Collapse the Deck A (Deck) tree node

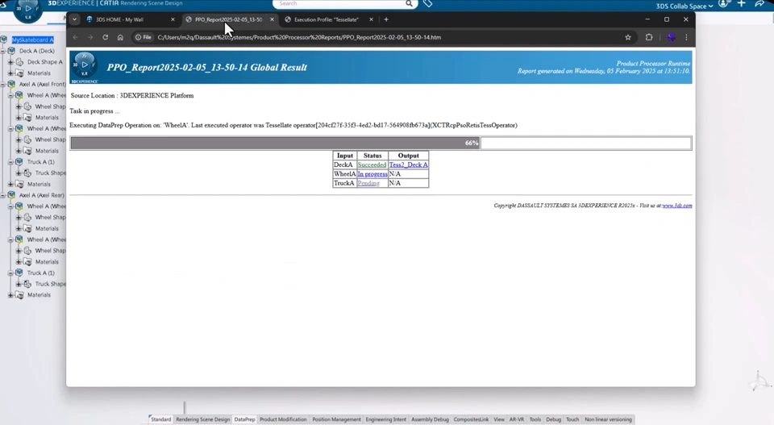pos(3,51)
